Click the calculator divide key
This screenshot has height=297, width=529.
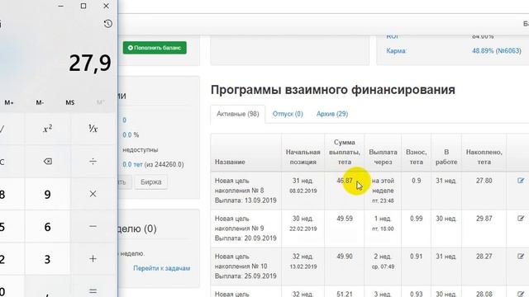coord(93,162)
